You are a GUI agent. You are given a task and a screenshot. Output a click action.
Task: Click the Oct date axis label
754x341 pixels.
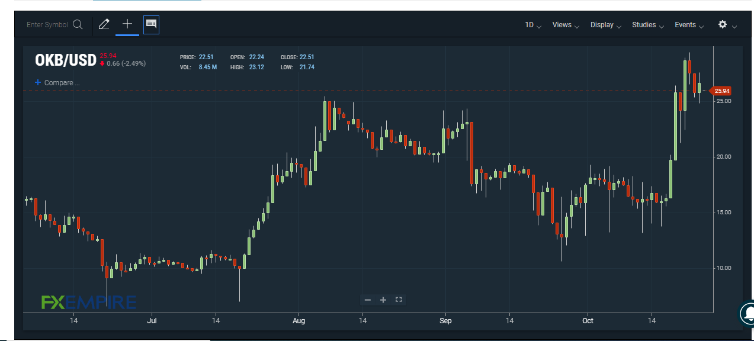click(588, 321)
